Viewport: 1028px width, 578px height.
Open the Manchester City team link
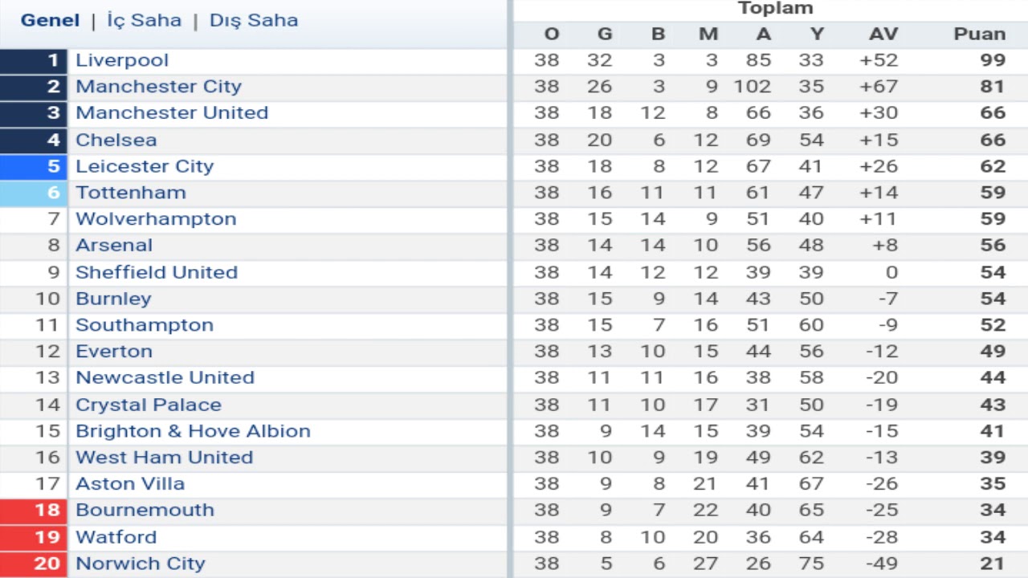[158, 87]
